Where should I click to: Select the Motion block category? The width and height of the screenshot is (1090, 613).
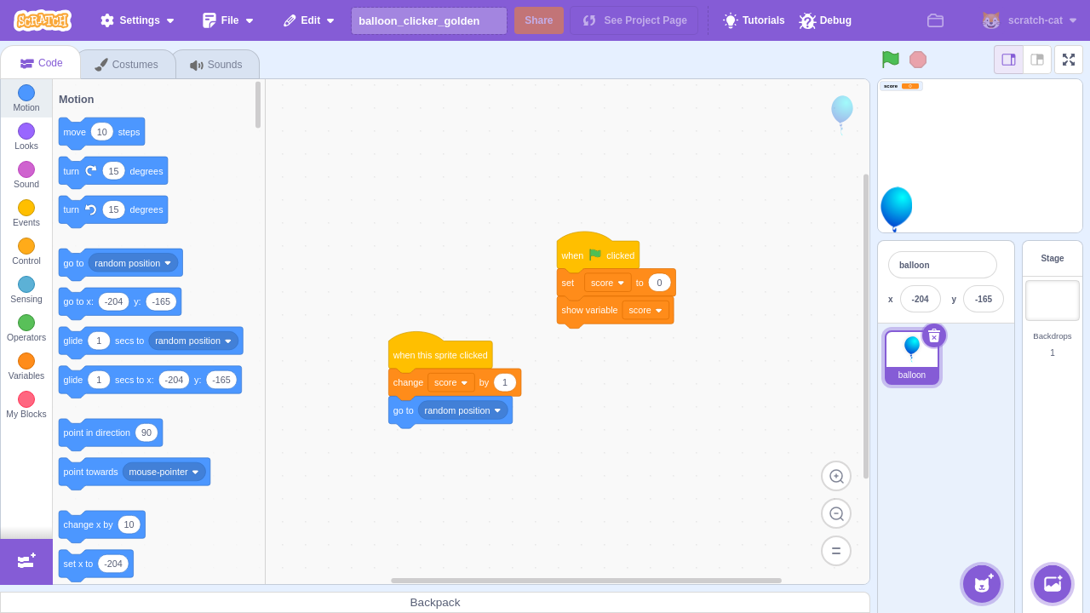26,98
